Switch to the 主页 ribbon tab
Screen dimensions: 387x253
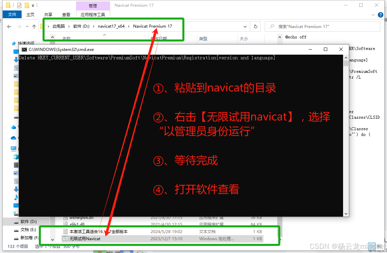[x=30, y=15]
